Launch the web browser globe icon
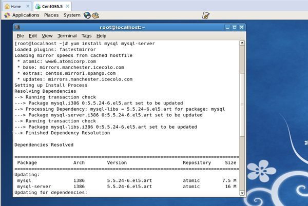 tap(87, 15)
